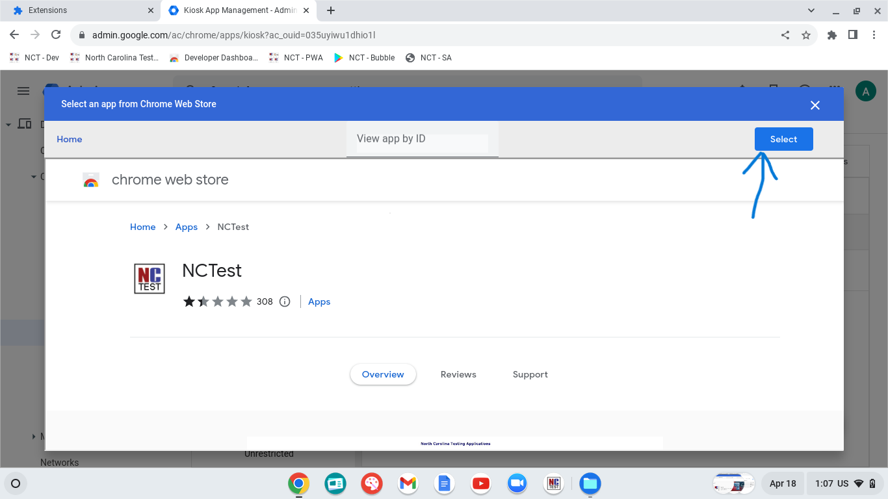This screenshot has height=499, width=888.
Task: Open YouTube from the shelf
Action: [x=481, y=483]
